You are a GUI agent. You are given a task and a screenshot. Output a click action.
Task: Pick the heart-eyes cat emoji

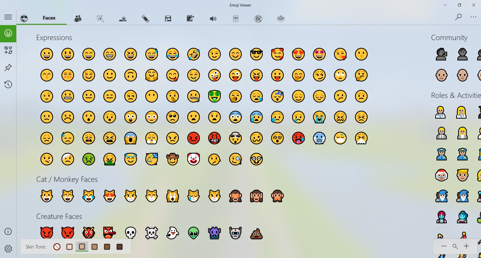[x=110, y=196]
